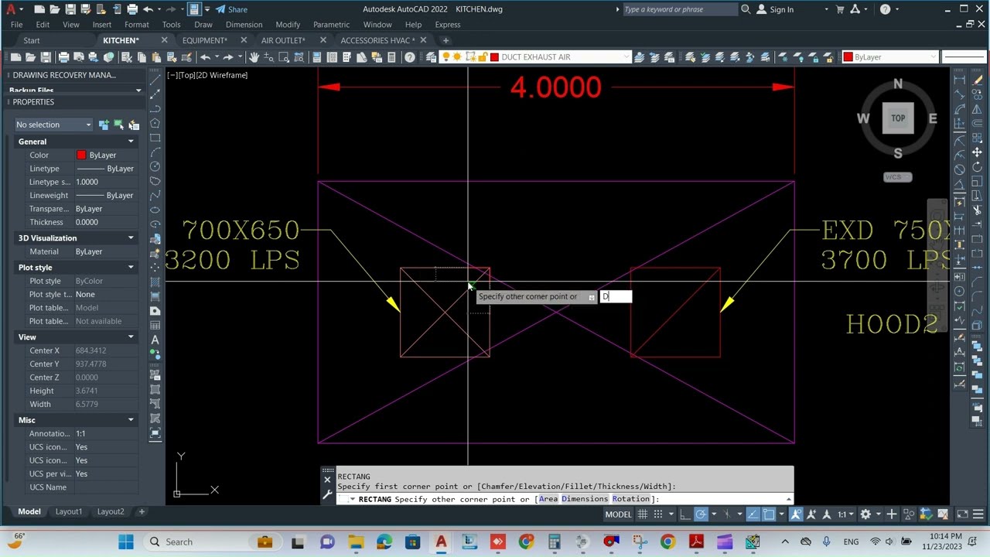Activate the Pan hand tool

click(254, 57)
